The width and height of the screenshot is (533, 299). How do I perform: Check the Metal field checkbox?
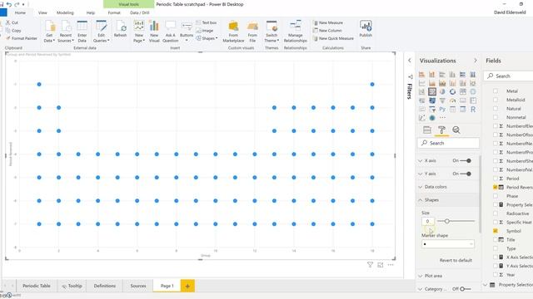496,91
